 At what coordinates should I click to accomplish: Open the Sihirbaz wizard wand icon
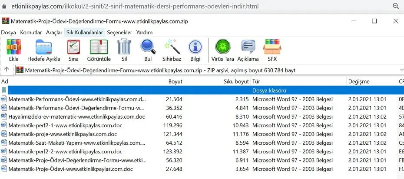pos(172,46)
